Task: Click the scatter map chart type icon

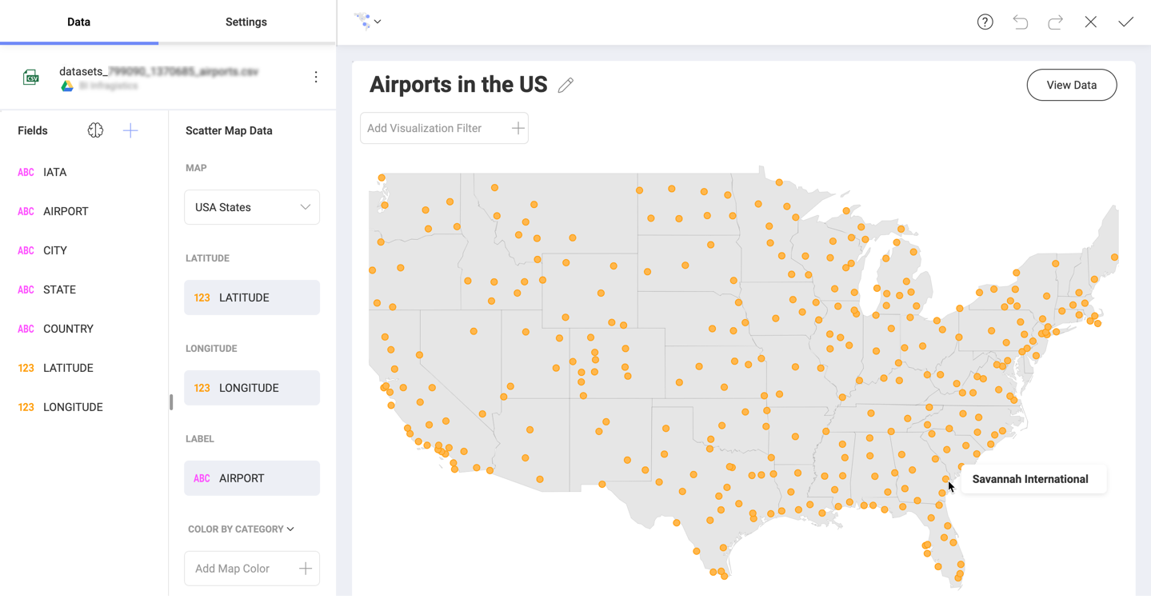Action: (362, 21)
